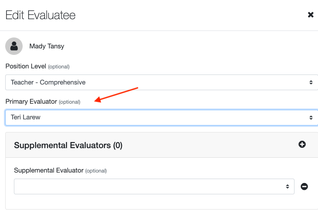Click the Position Level label
Screen dimensions: 318x210
25,66
